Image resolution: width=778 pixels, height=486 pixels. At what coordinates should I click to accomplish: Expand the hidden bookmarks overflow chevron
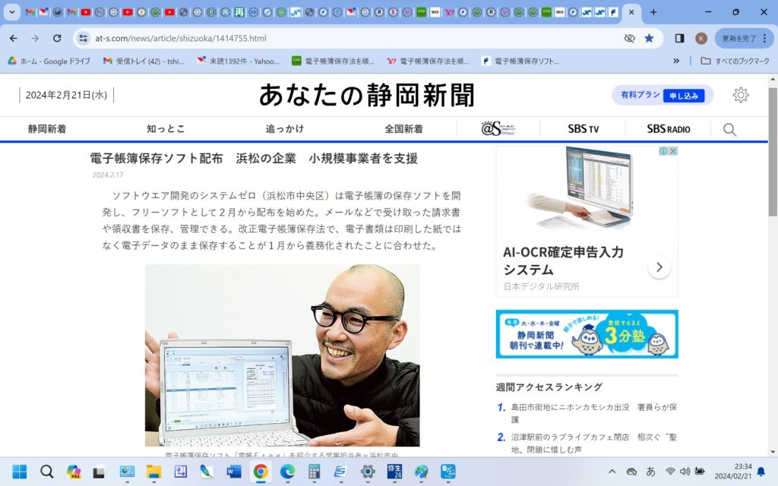pyautogui.click(x=676, y=61)
